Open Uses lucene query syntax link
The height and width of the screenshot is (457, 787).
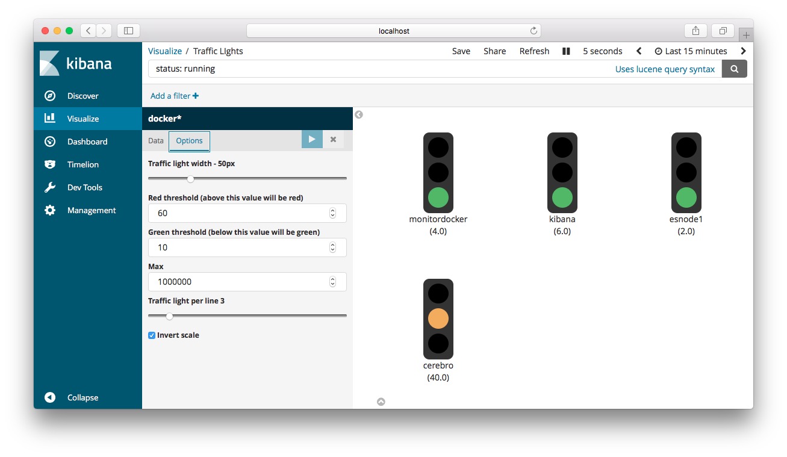tap(665, 69)
